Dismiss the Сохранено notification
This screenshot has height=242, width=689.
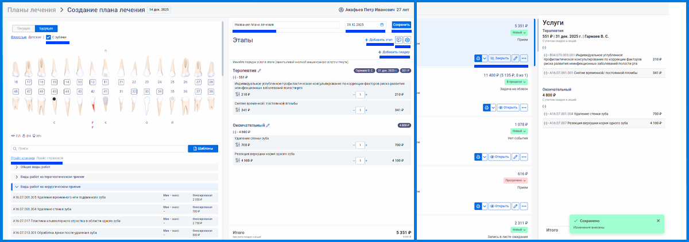click(658, 221)
